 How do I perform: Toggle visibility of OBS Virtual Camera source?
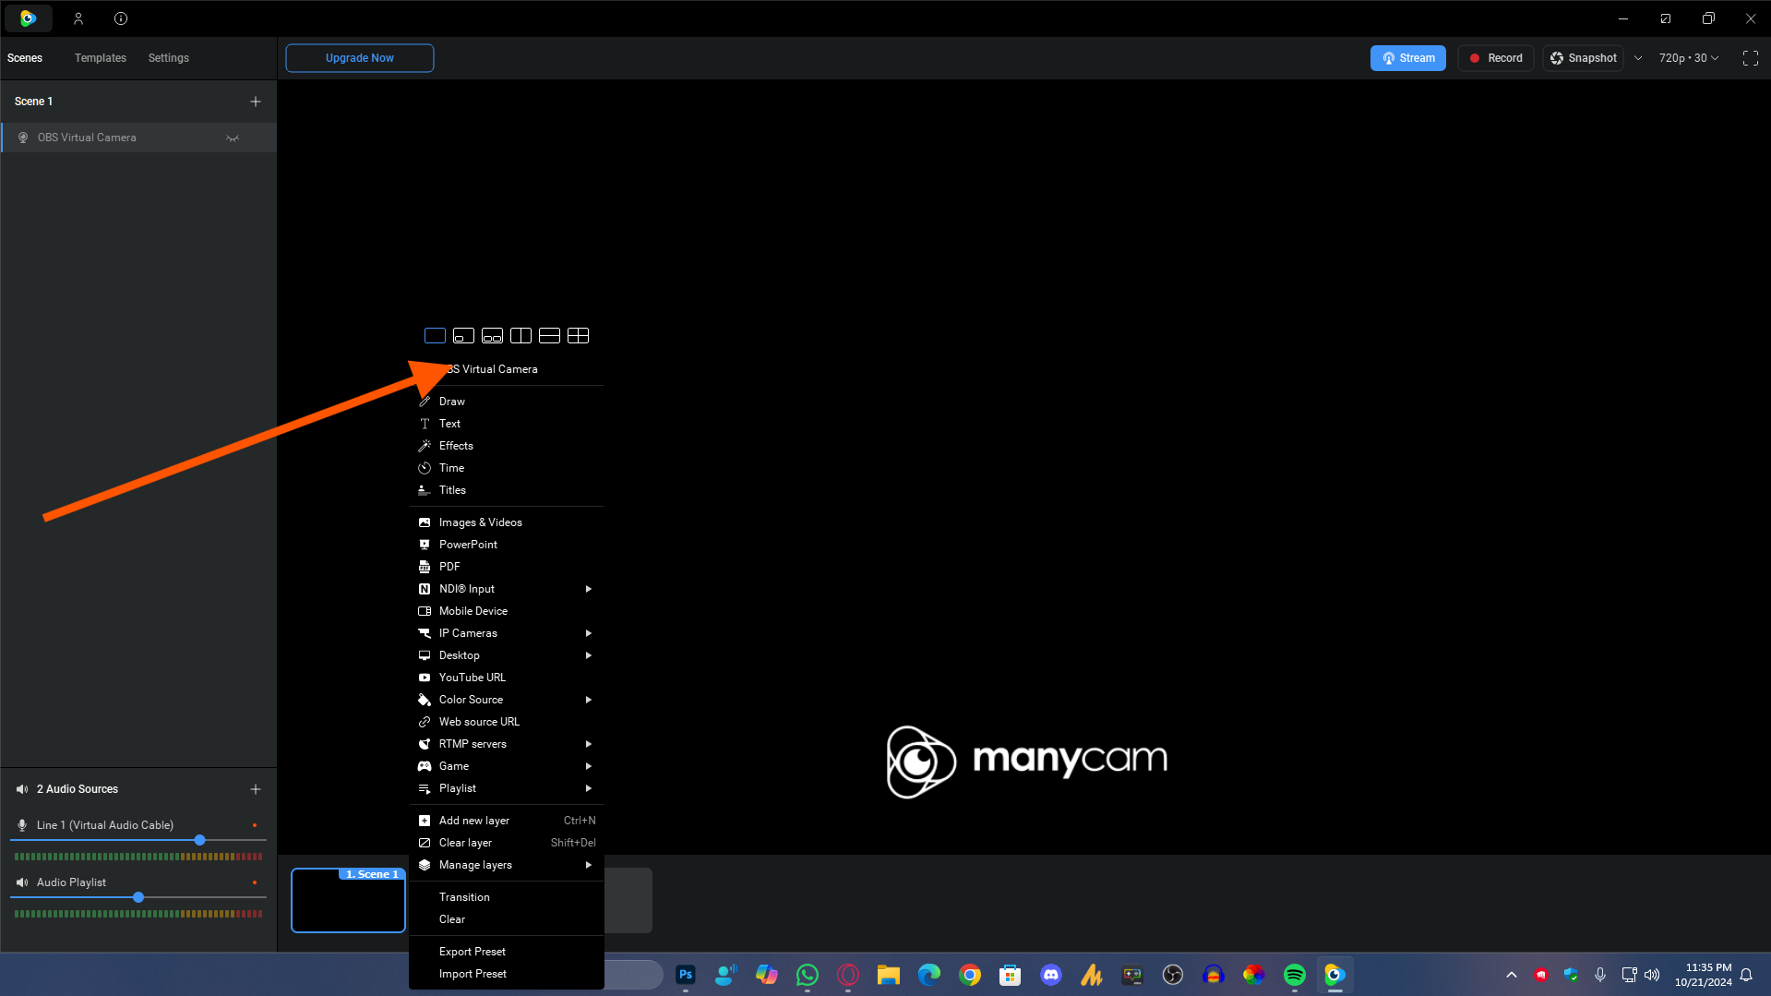233,138
